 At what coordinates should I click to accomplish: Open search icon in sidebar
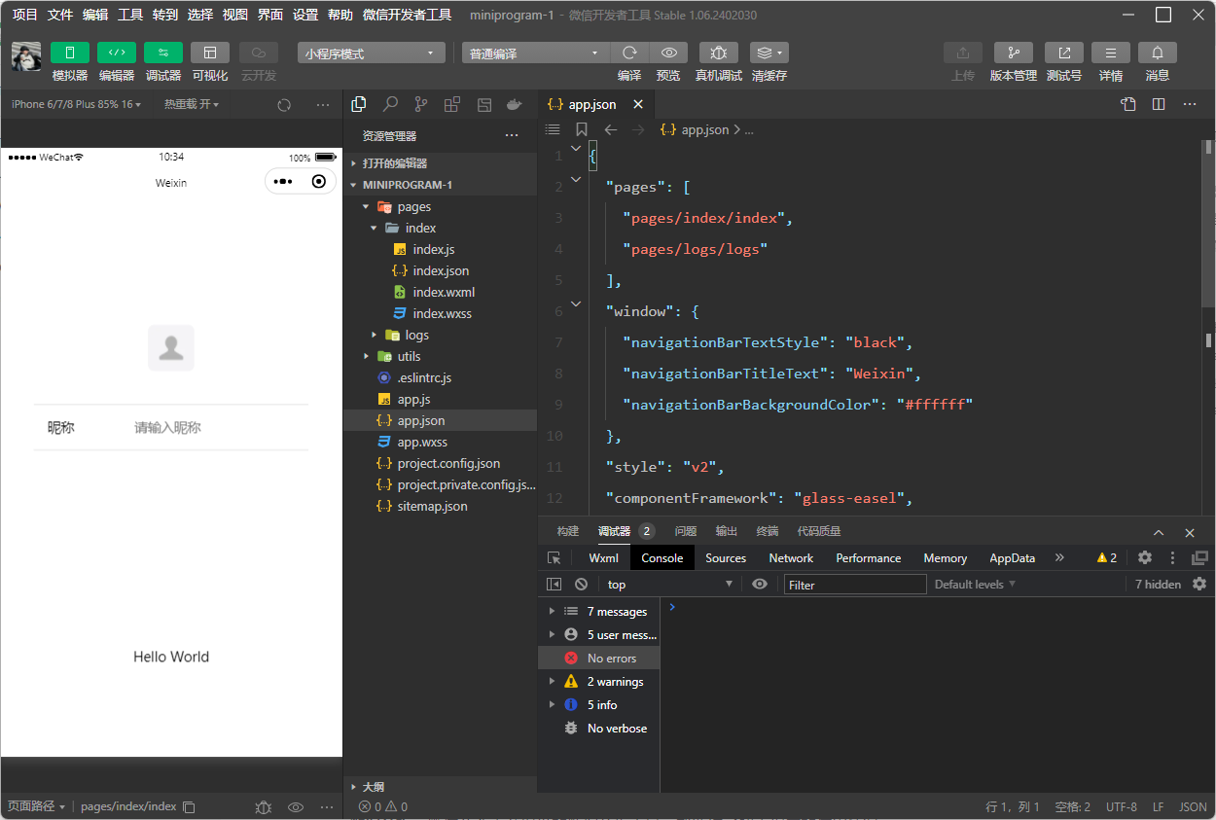coord(389,105)
